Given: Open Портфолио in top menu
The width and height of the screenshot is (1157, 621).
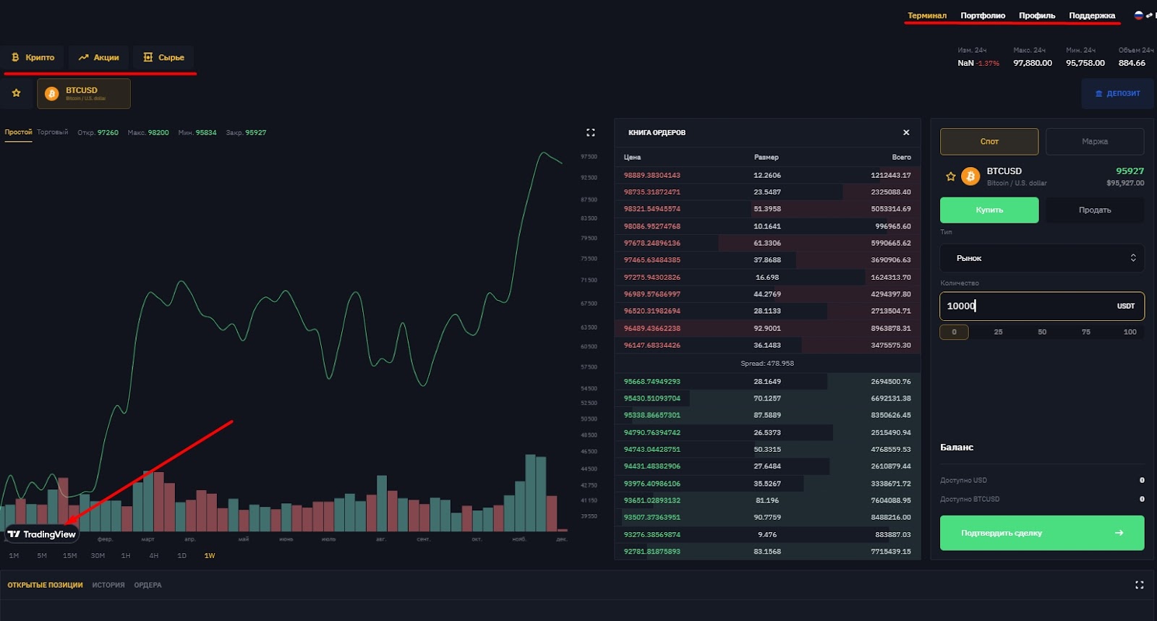Looking at the screenshot, I should coord(983,15).
